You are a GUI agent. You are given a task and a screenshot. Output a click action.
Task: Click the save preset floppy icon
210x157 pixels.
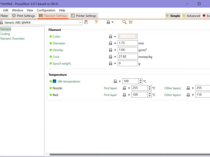pos(86,22)
